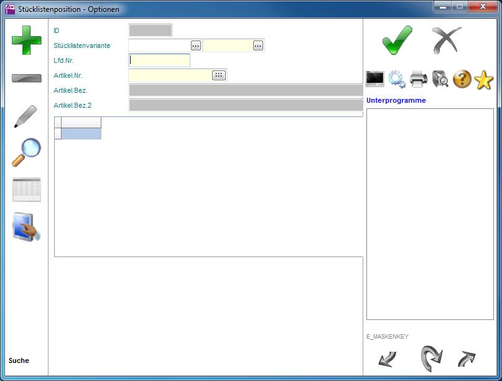Screen dimensions: 502x381
Task: Click into the Lfd.Nr. input field
Action: tap(159, 60)
